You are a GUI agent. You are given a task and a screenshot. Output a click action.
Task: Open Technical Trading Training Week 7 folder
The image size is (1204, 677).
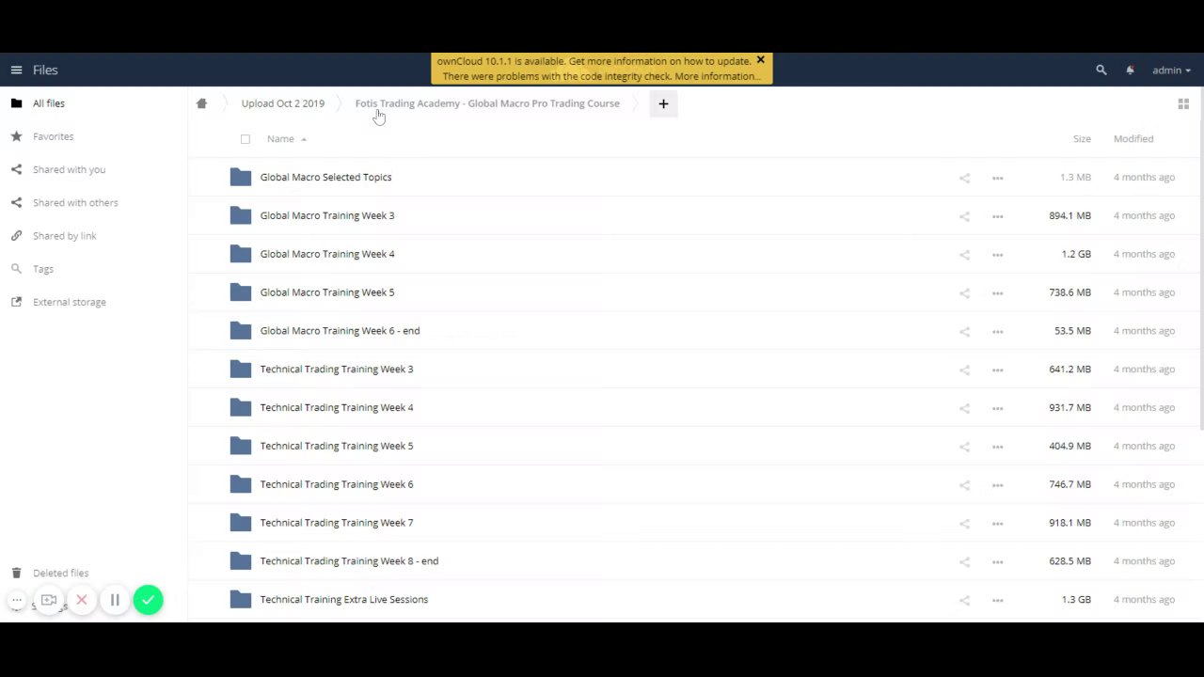point(337,523)
